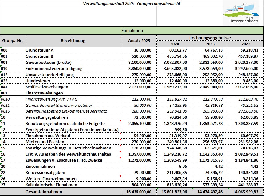Select the 2022 value '3.292.666,00'
Viewport: 264px width, 196px height.
point(247,69)
